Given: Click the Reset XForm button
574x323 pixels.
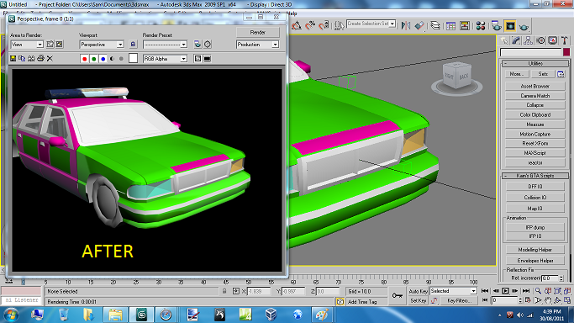Looking at the screenshot, I should click(x=535, y=143).
